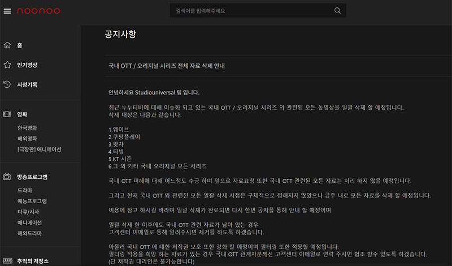Viewport: 452px width, 266px height.
Task: Click list item 6.그 외 기타 국내 오리지널 모든 시리즈
Action: click(x=158, y=166)
